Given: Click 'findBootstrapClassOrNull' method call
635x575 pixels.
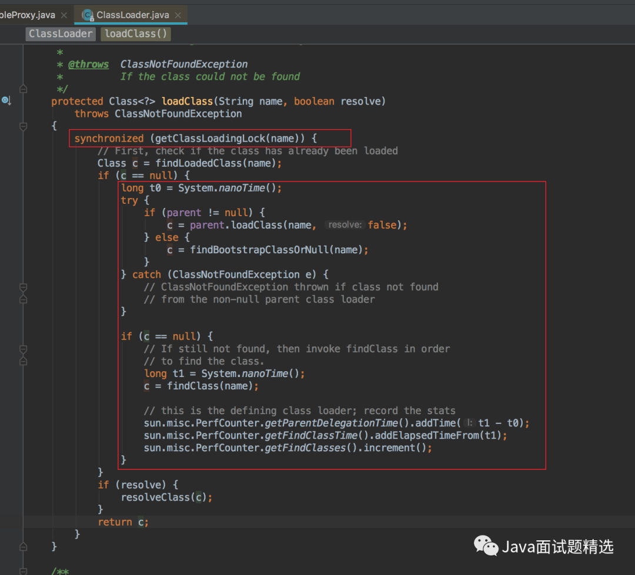Looking at the screenshot, I should coord(260,250).
